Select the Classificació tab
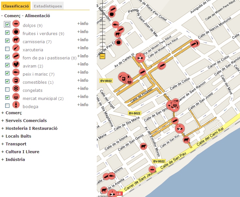 pos(16,6)
